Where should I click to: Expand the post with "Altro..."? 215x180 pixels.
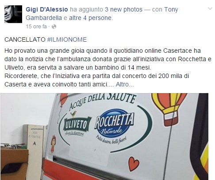pyautogui.click(x=125, y=84)
